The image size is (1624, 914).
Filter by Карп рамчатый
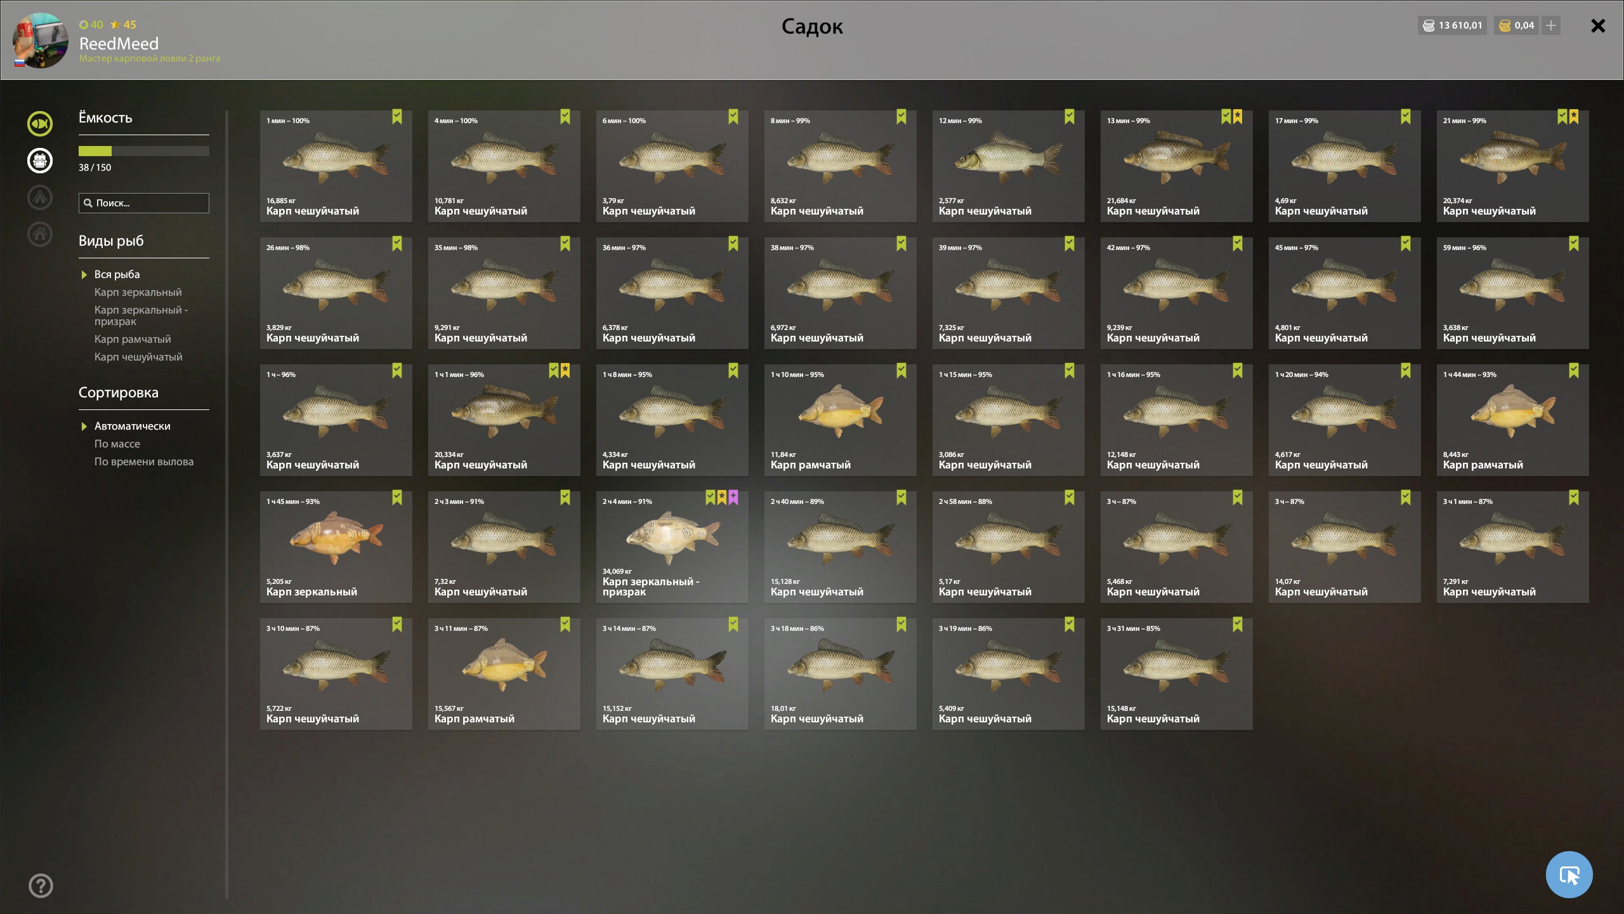click(x=133, y=339)
